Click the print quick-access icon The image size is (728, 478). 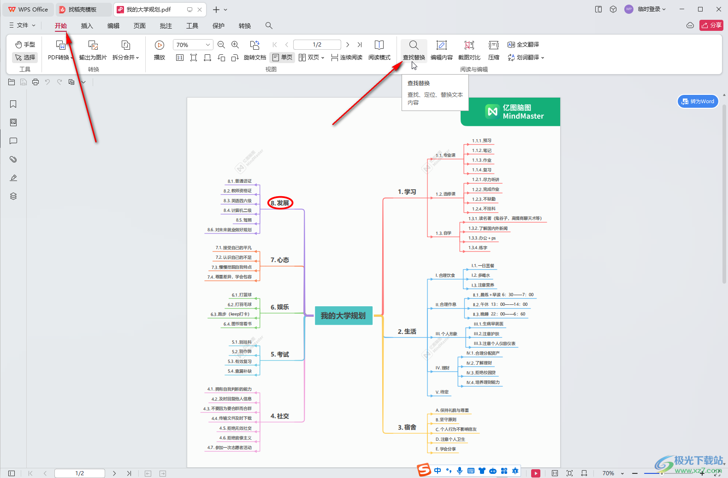pyautogui.click(x=36, y=82)
